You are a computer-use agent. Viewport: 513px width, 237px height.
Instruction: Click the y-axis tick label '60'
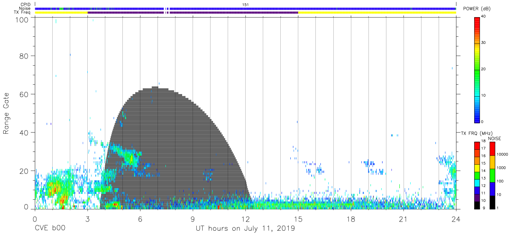click(x=24, y=94)
